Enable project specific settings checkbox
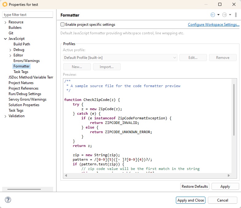This screenshot has height=208, width=241. point(63,25)
